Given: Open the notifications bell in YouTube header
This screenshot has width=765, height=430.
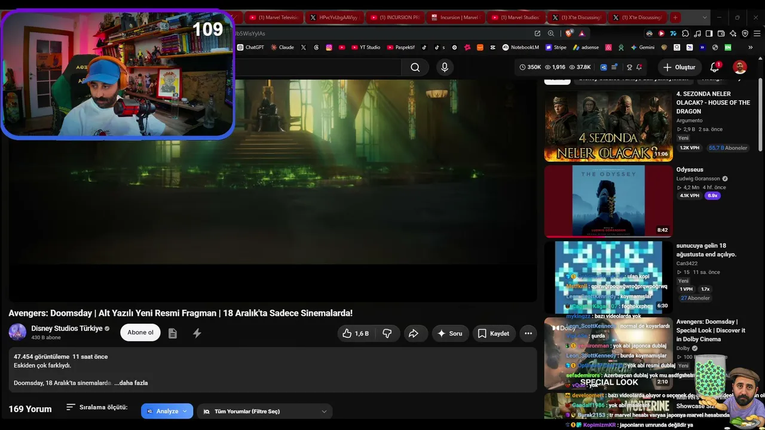Looking at the screenshot, I should click(x=715, y=67).
